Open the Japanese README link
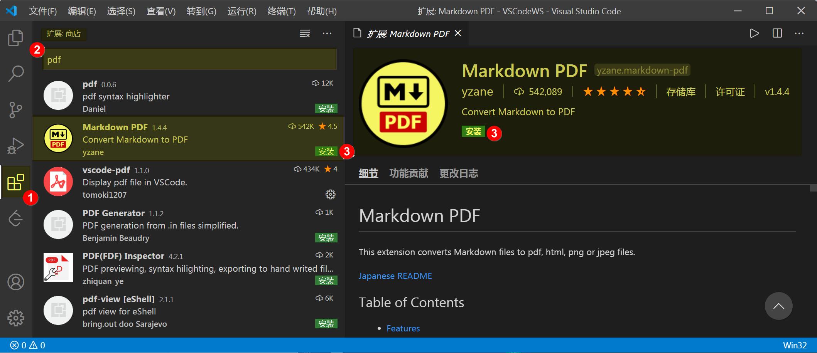Screen dimensions: 817x353 [x=395, y=276]
